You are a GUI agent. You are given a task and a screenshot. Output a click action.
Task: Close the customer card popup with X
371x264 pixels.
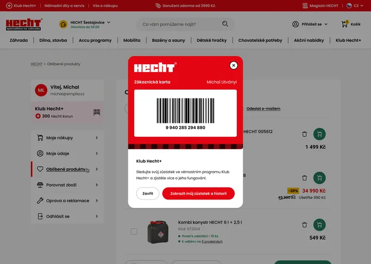pyautogui.click(x=234, y=66)
